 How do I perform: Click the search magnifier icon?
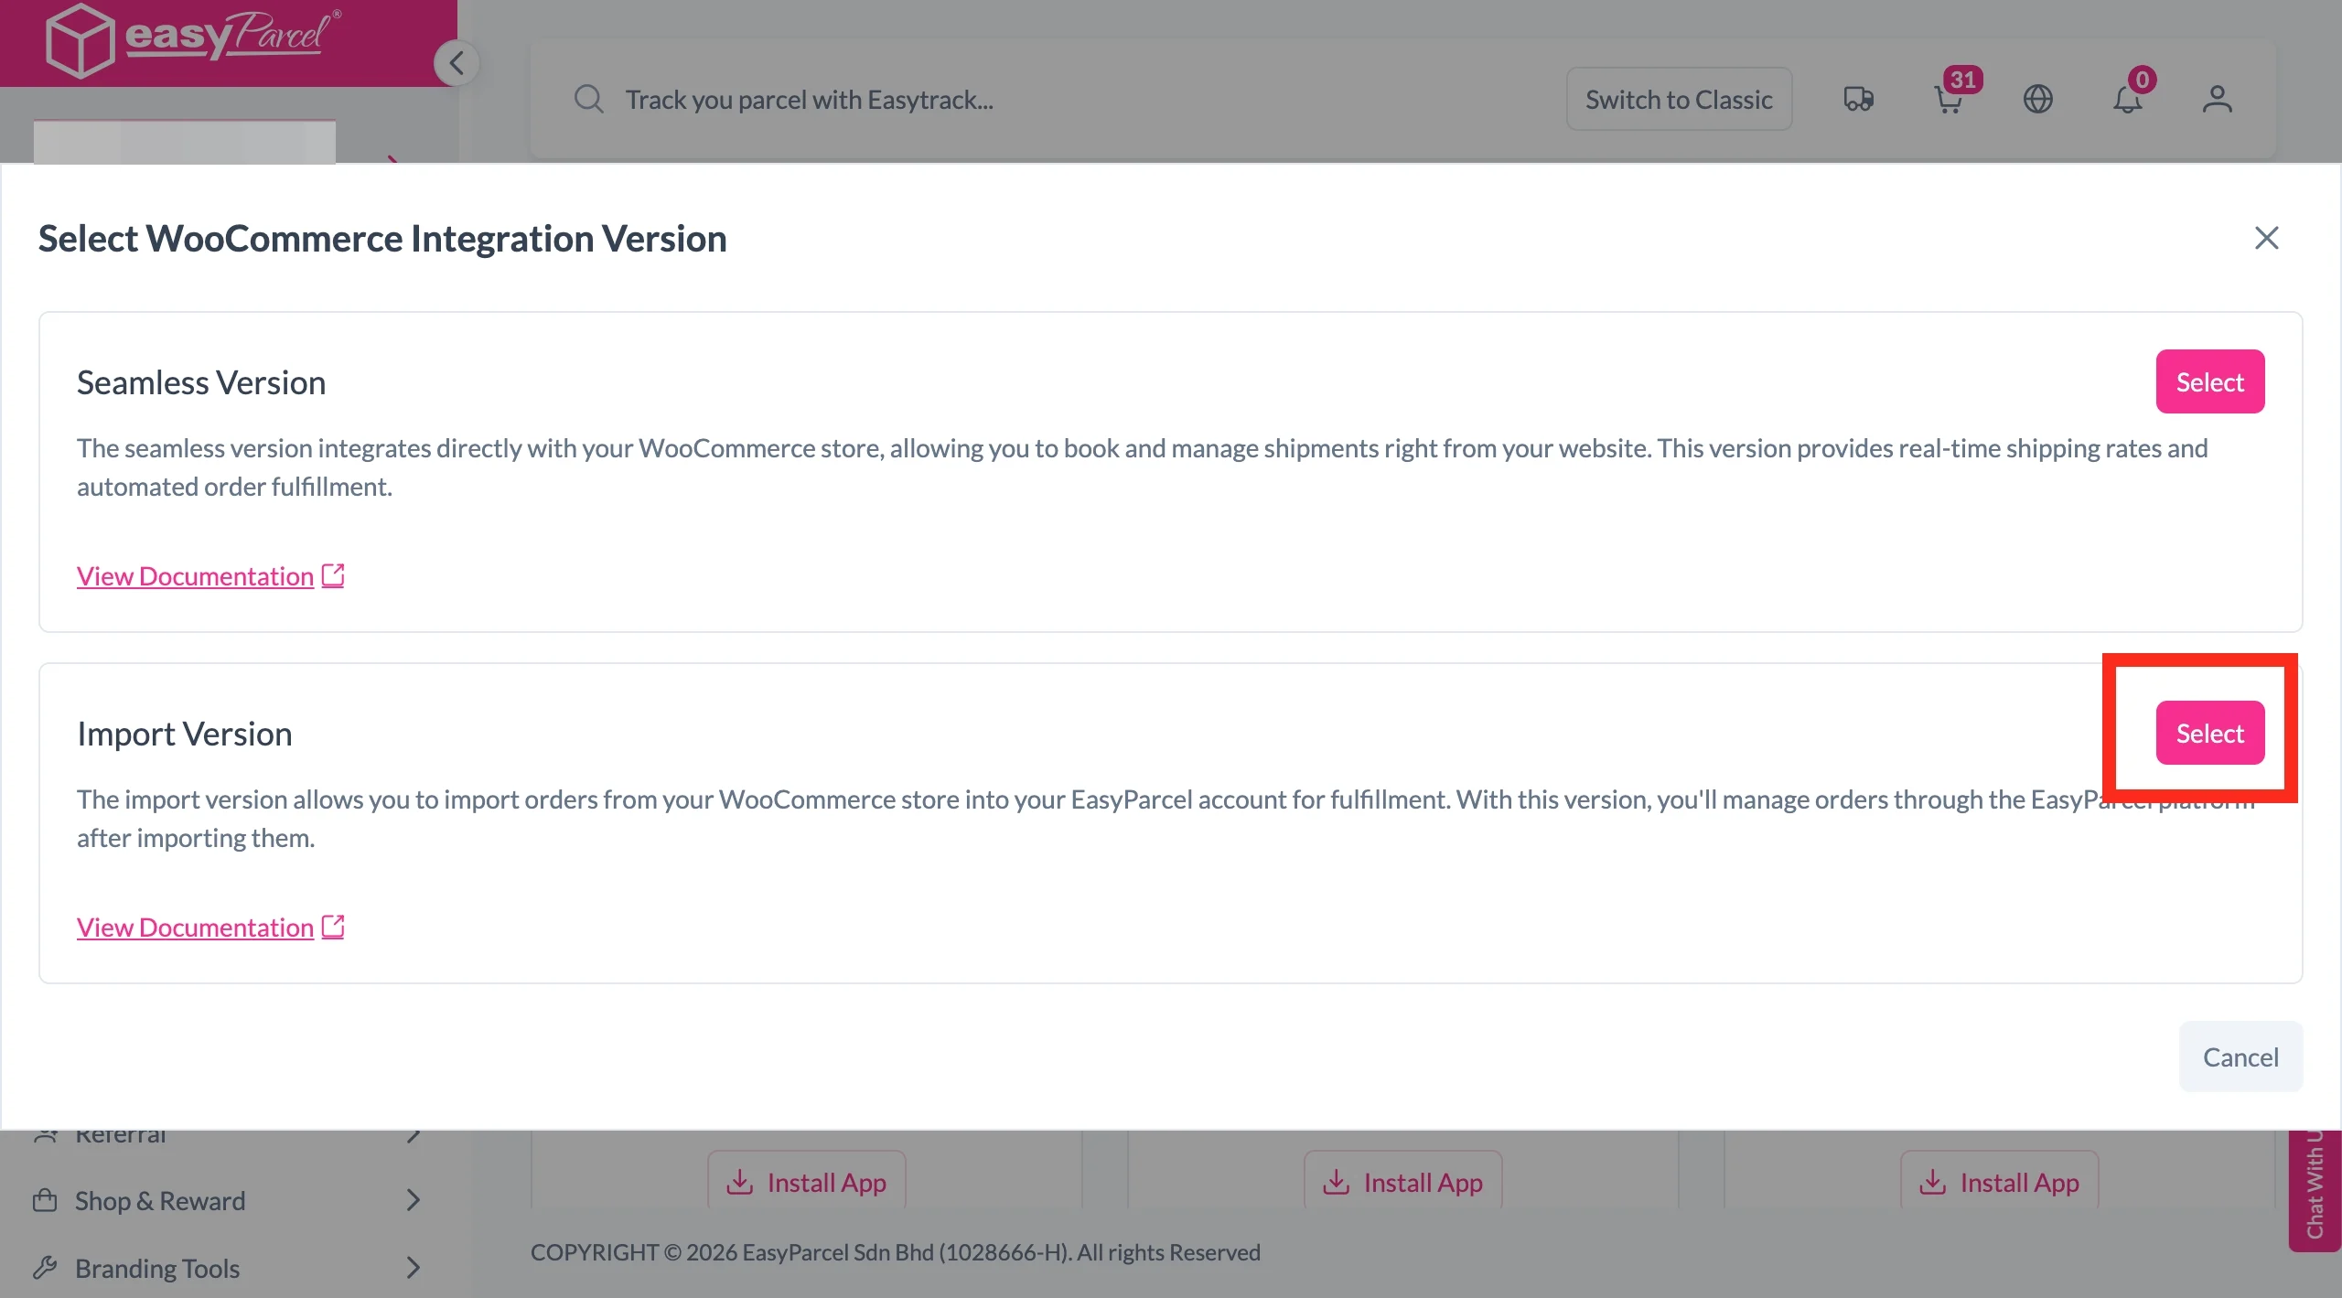click(588, 98)
